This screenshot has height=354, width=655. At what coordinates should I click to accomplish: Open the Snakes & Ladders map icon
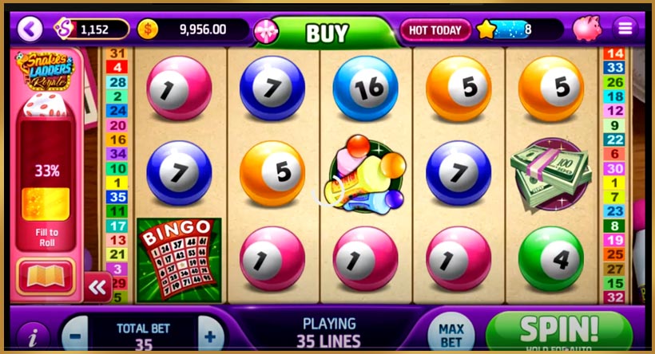46,276
